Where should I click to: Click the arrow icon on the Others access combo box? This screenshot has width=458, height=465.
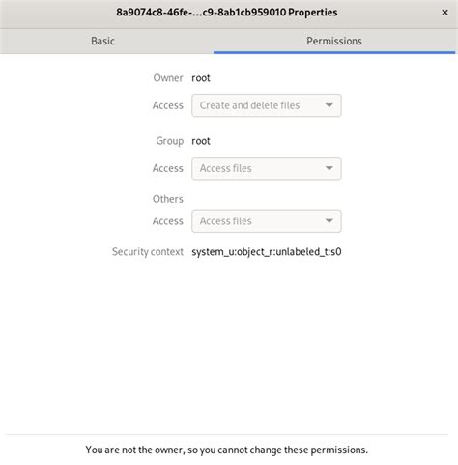(x=329, y=221)
